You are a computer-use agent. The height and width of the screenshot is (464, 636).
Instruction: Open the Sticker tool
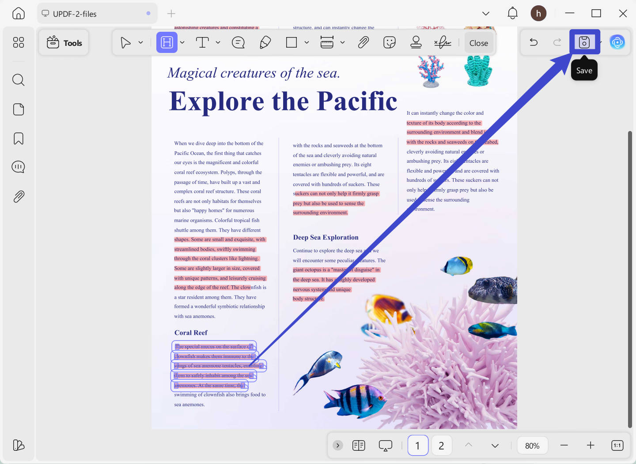pyautogui.click(x=389, y=42)
